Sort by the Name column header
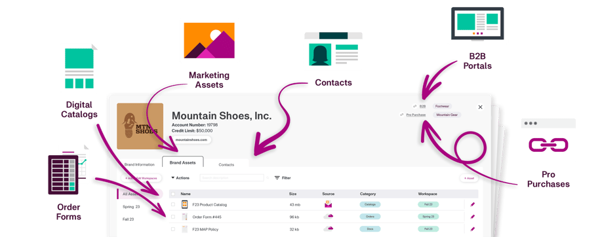600x237 pixels. click(186, 194)
